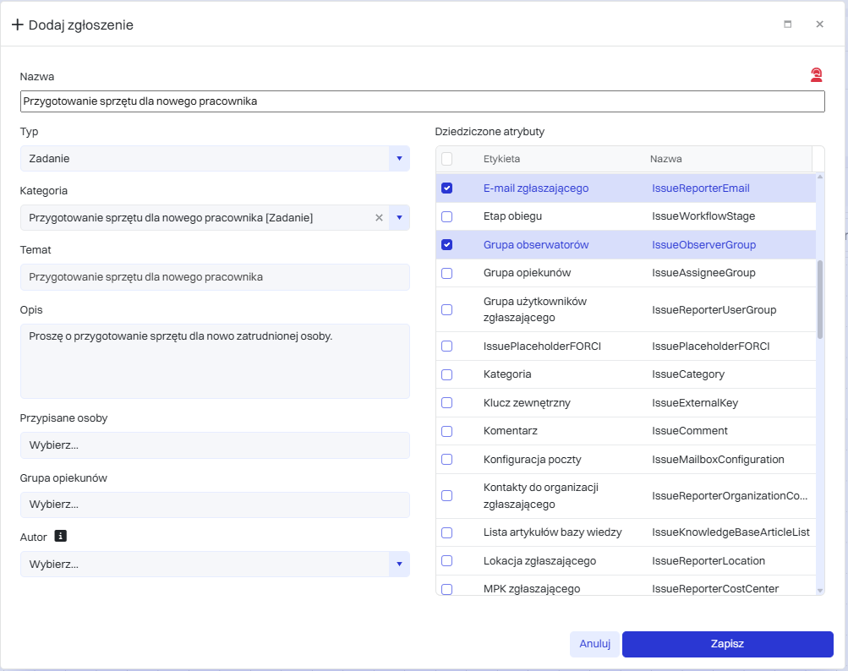
Task: Check the Komentarz attribute
Action: tap(446, 432)
